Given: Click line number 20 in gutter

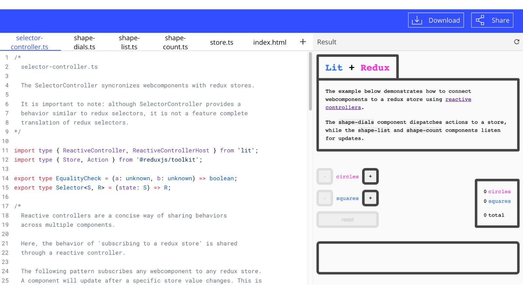Looking at the screenshot, I should 5,234.
